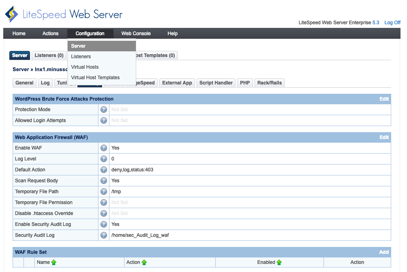The image size is (407, 272).
Task: Choose Listeners from Configuration dropdown
Action: pos(101,57)
